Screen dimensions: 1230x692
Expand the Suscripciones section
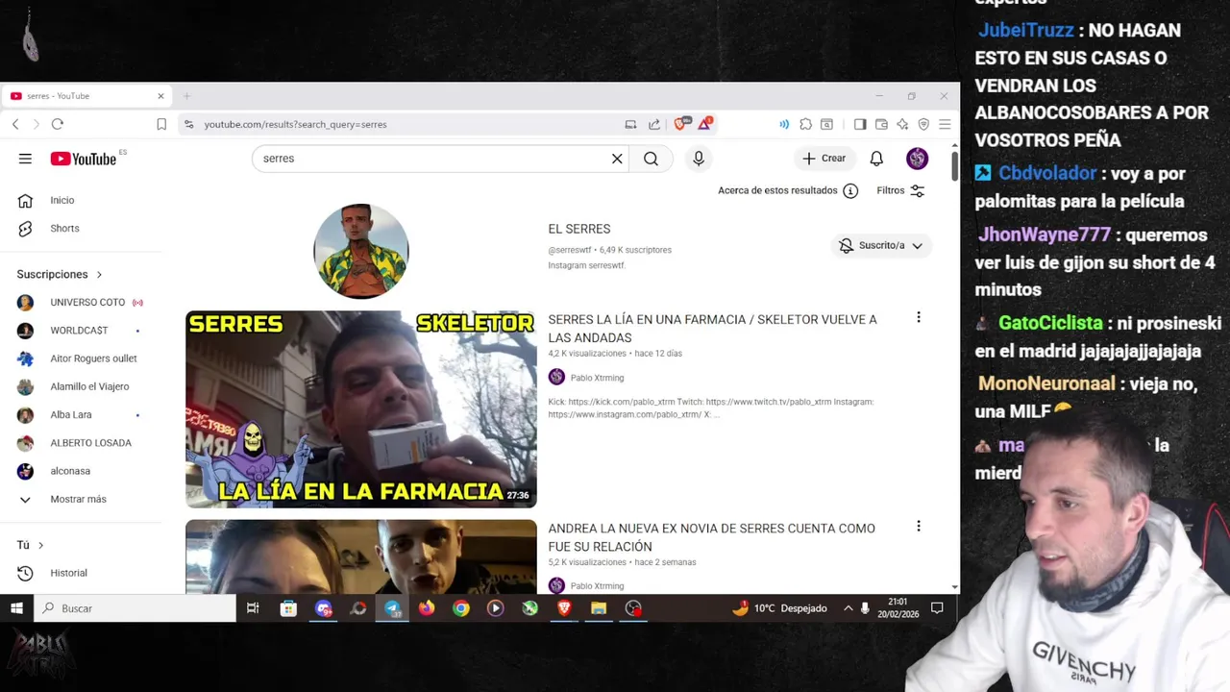[x=60, y=274]
